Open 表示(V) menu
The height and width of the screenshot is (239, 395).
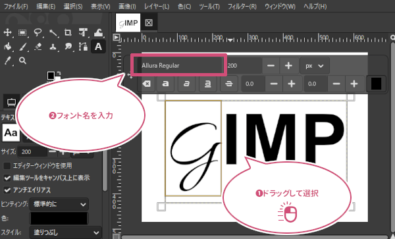(100, 7)
